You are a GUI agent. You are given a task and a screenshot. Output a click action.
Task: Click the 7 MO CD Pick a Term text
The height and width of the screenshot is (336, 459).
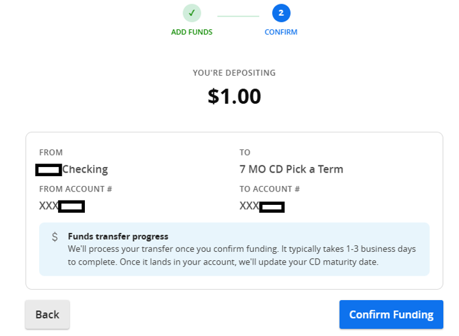[x=291, y=169]
